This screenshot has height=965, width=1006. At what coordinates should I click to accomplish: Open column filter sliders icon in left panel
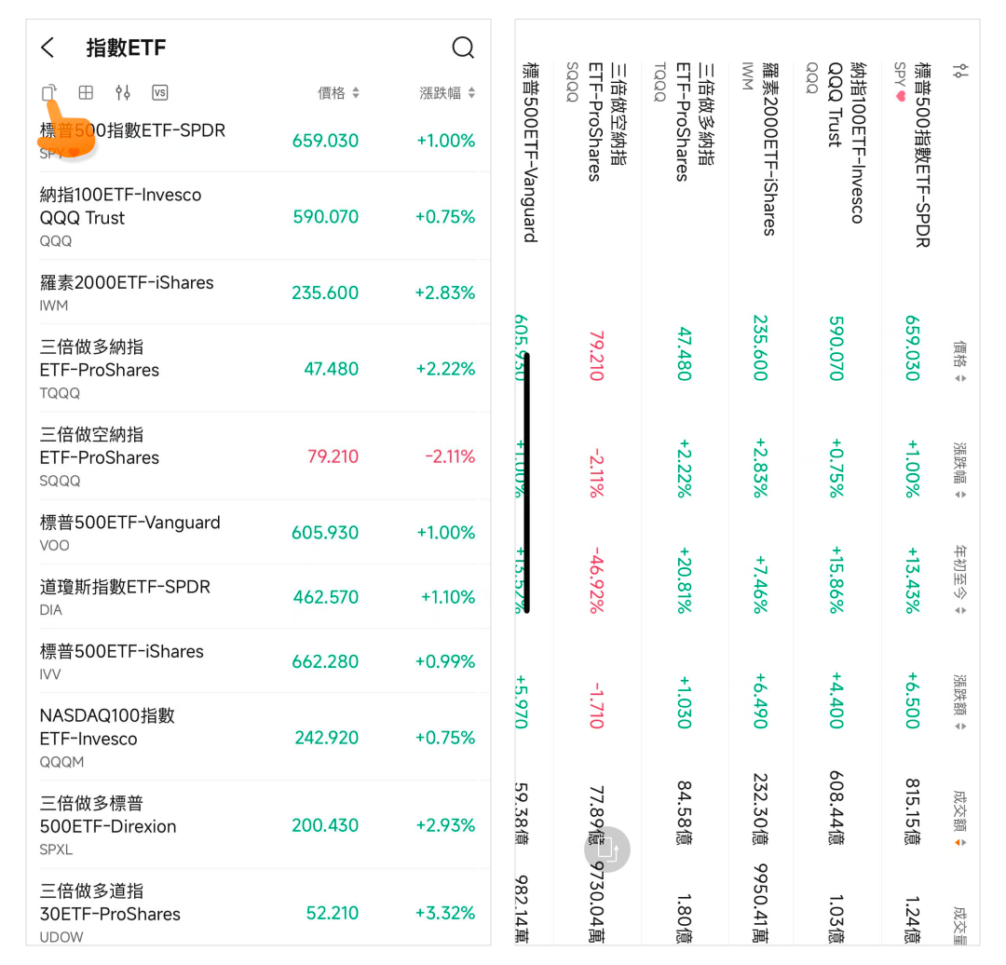pyautogui.click(x=123, y=92)
